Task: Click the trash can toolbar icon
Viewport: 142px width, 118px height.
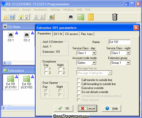Action: click(115, 17)
